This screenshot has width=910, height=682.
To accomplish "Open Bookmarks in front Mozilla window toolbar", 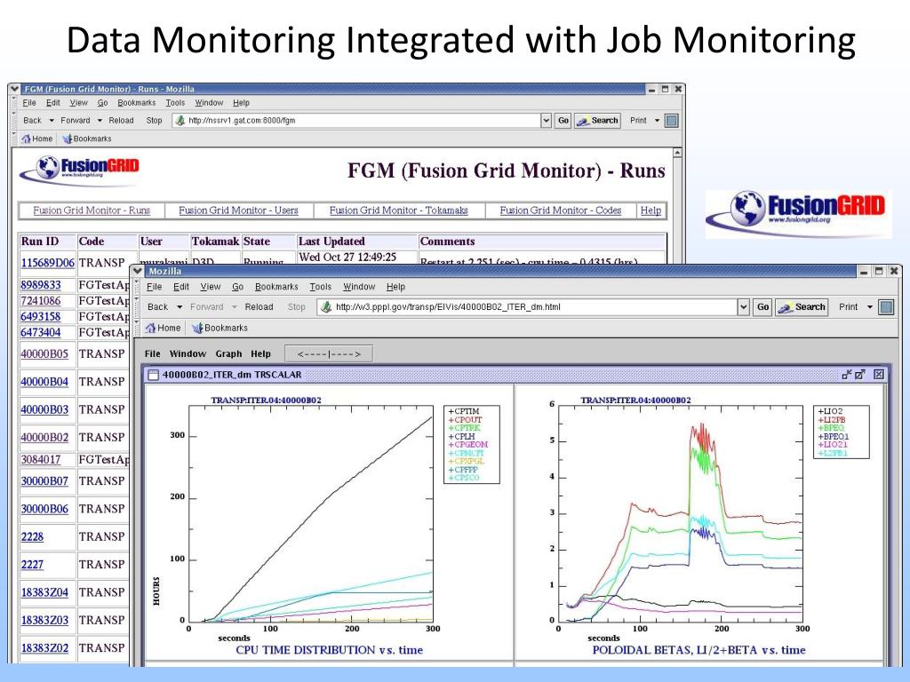I will pyautogui.click(x=220, y=328).
